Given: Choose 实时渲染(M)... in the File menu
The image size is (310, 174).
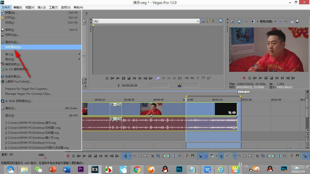Looking at the screenshot, I should pos(41,47).
